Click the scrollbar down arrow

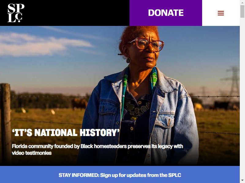click(242, 181)
